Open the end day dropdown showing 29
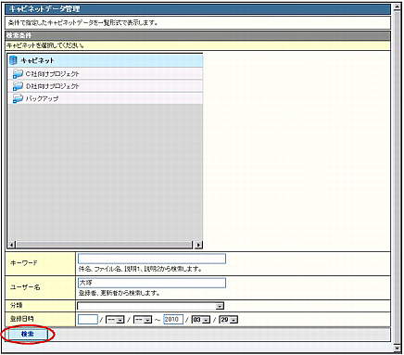 coord(228,320)
